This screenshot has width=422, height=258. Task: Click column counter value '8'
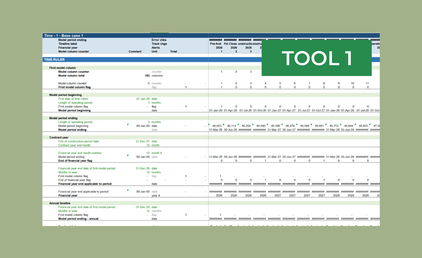click(324, 83)
